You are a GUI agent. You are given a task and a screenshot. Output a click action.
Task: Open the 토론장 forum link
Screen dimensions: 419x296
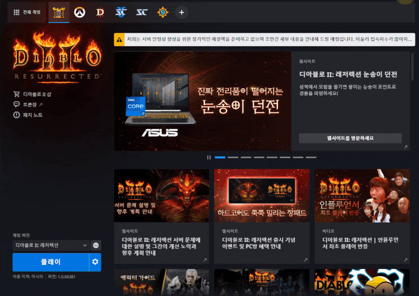32,105
